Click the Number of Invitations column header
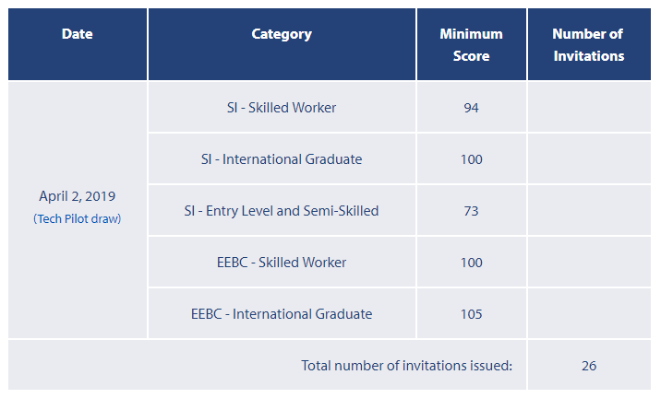This screenshot has width=661, height=398. point(587,44)
